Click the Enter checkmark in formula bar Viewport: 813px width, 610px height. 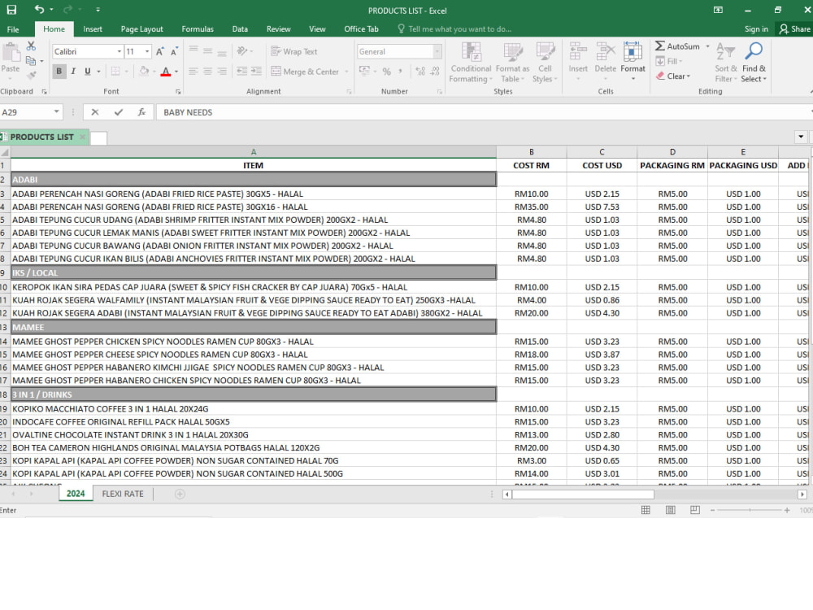(118, 112)
